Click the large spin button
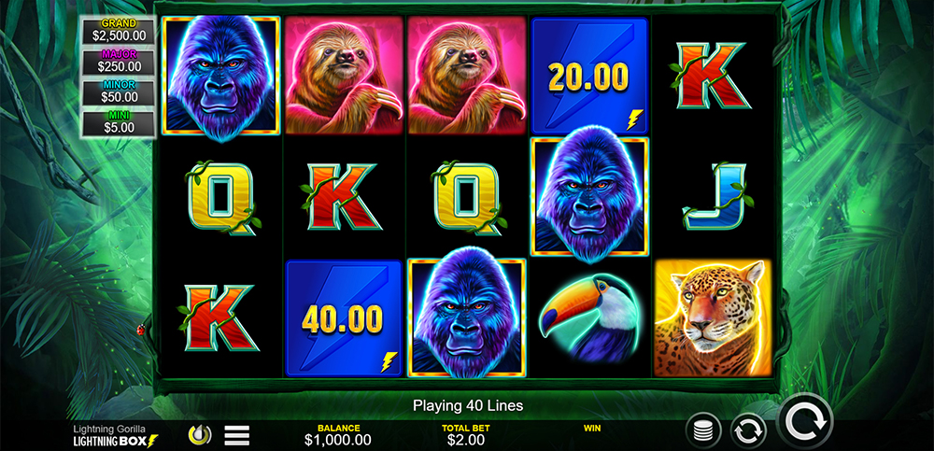Image resolution: width=934 pixels, height=451 pixels. (805, 421)
